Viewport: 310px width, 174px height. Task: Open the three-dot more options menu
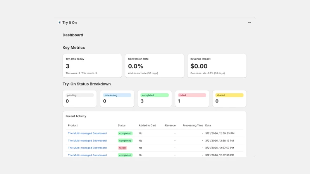coord(250,22)
